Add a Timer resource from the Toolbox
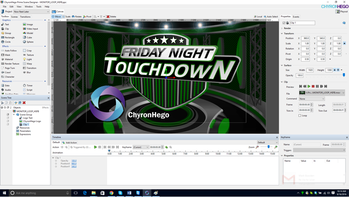 point(27,85)
